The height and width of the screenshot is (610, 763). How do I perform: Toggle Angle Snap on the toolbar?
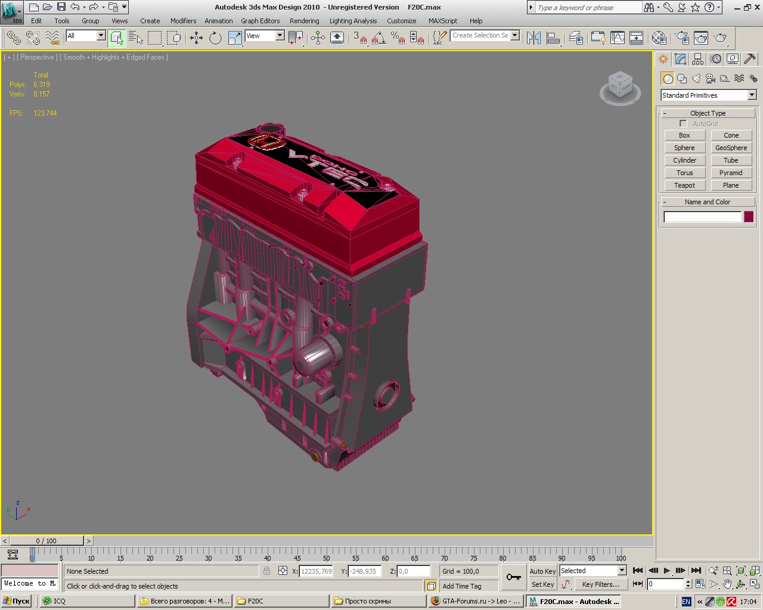(x=379, y=38)
